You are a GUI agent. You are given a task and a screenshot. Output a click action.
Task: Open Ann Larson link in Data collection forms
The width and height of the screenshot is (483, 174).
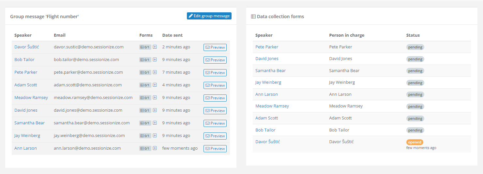[x=266, y=94]
